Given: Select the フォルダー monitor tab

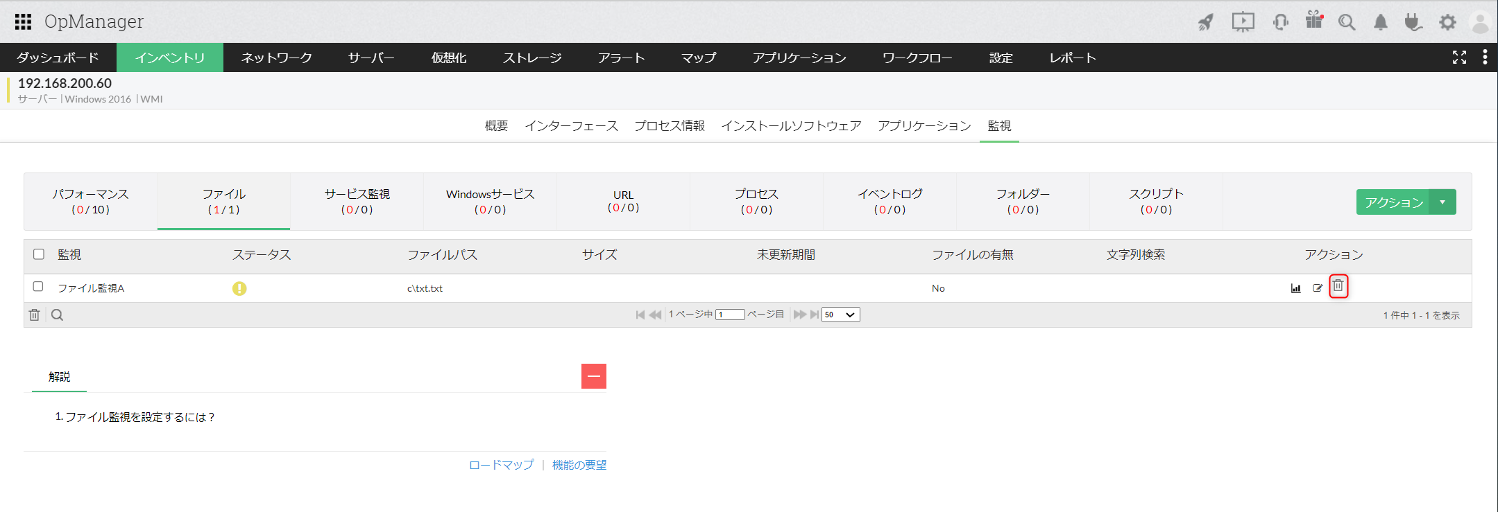Looking at the screenshot, I should pyautogui.click(x=1023, y=201).
